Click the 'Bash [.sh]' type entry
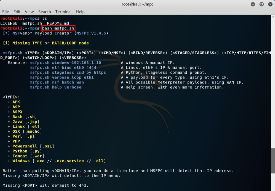This screenshot has width=275, height=191. click(x=25, y=117)
